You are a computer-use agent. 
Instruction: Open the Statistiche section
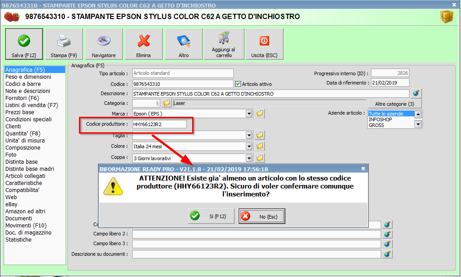[x=19, y=240]
